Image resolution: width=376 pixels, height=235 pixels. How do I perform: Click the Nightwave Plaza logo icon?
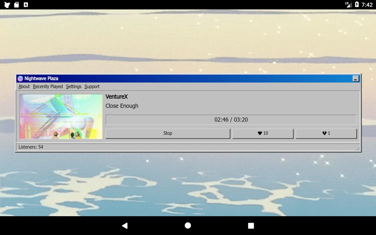20,78
